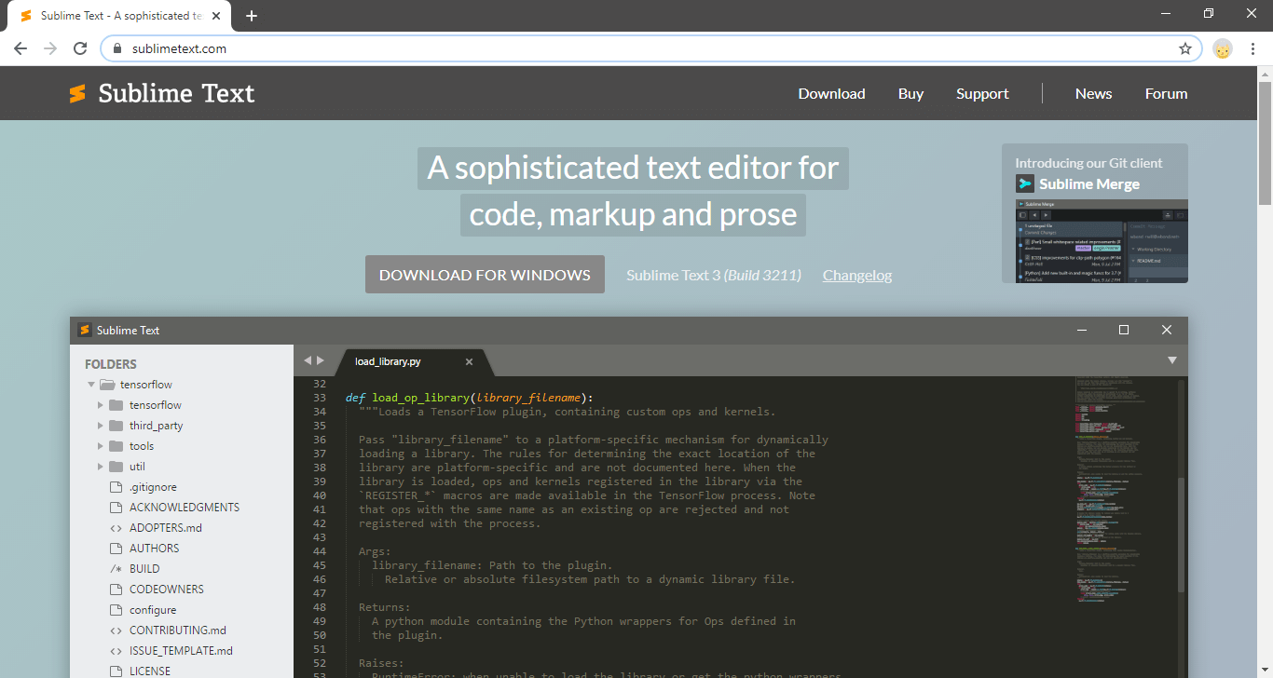Click the 'Sublime Text 3 (Build 3211)' version text

(x=714, y=275)
